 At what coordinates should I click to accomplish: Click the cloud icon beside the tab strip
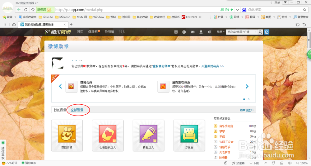pos(14,24)
